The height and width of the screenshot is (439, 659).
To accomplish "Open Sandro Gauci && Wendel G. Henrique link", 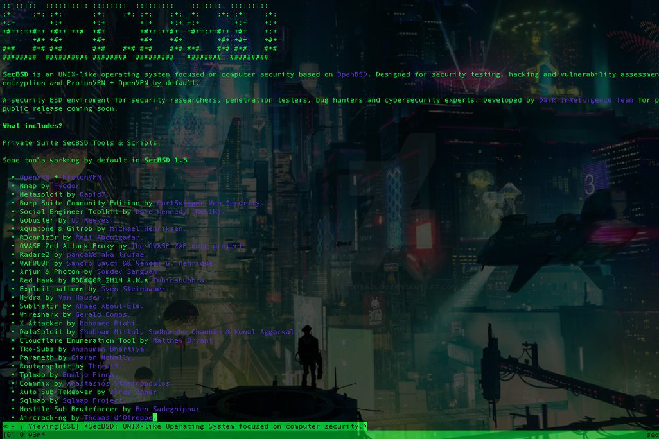I will [140, 263].
